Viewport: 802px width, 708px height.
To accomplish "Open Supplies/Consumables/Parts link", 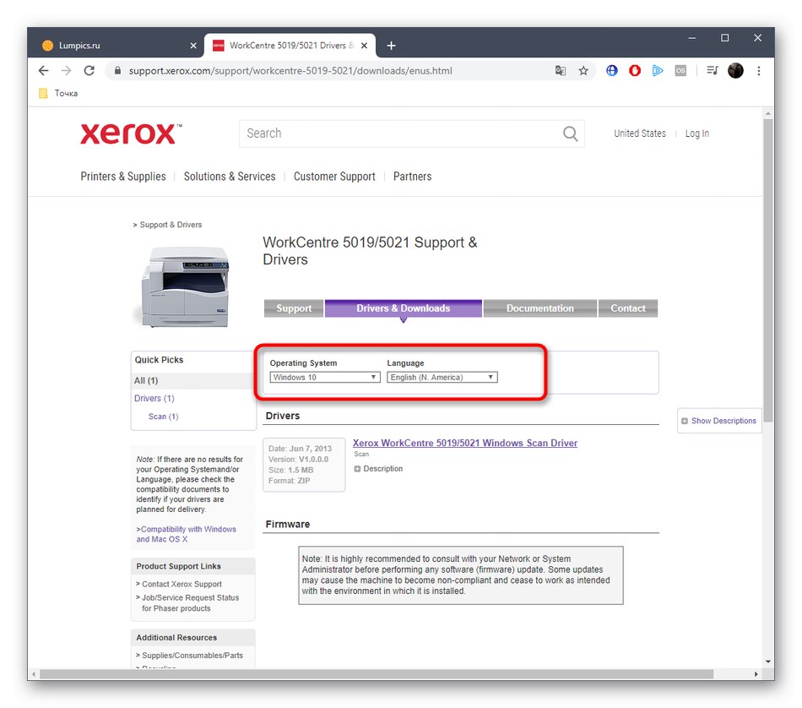I will point(192,656).
